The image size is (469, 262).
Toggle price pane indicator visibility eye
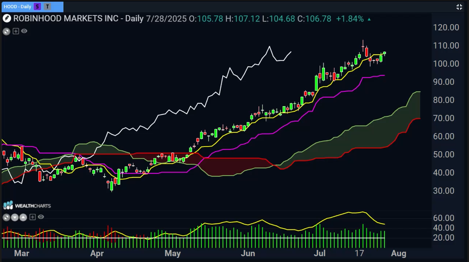[x=24, y=31]
